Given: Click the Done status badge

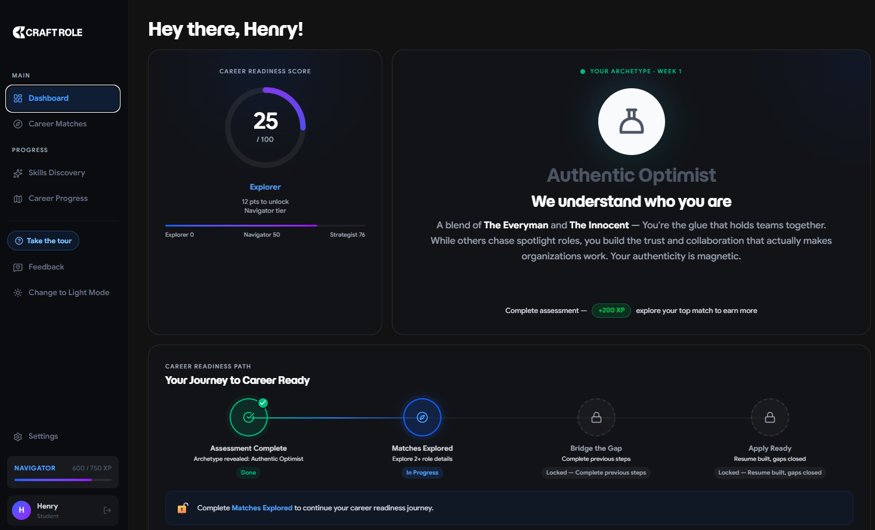Looking at the screenshot, I should (249, 473).
